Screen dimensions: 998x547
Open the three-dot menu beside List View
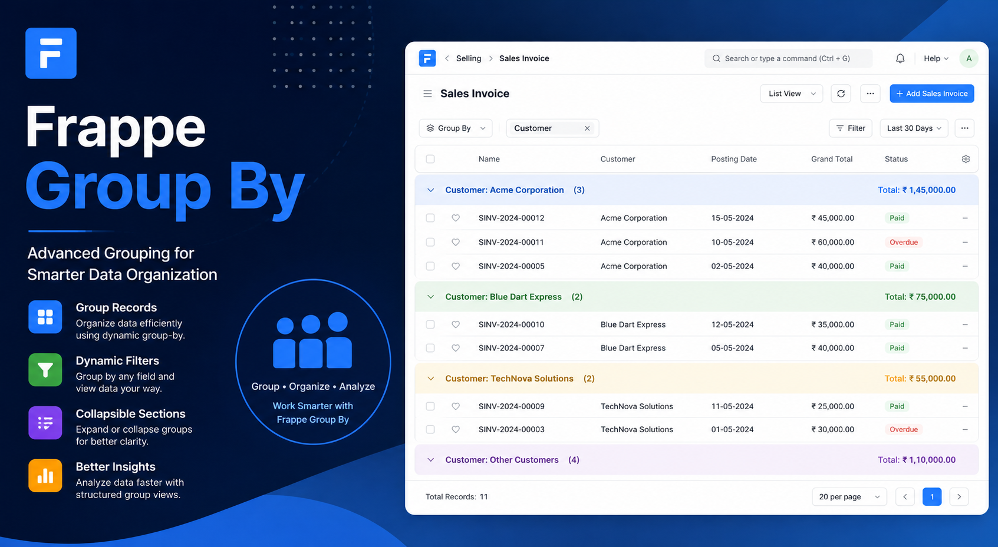[870, 94]
